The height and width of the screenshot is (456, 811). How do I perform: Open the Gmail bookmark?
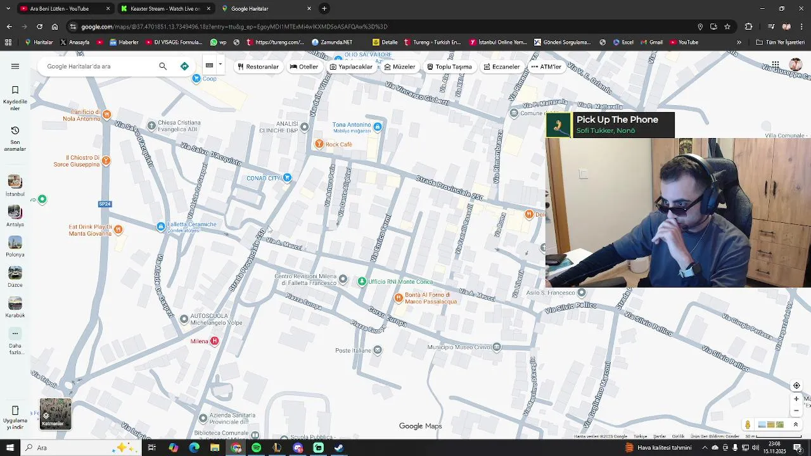click(651, 42)
